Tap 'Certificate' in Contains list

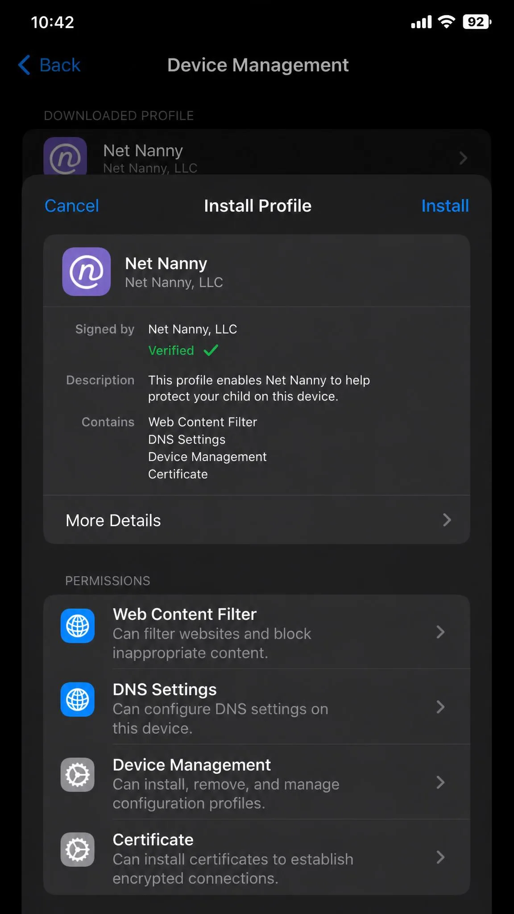[x=178, y=474]
